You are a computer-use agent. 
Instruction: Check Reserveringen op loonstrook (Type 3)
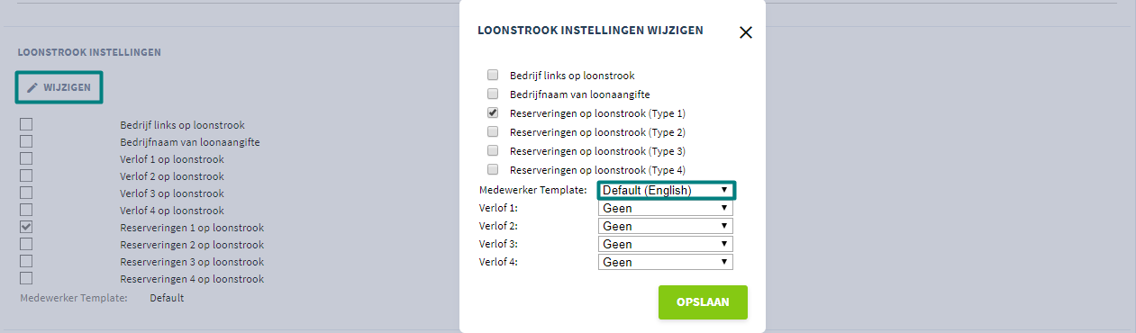(x=493, y=150)
